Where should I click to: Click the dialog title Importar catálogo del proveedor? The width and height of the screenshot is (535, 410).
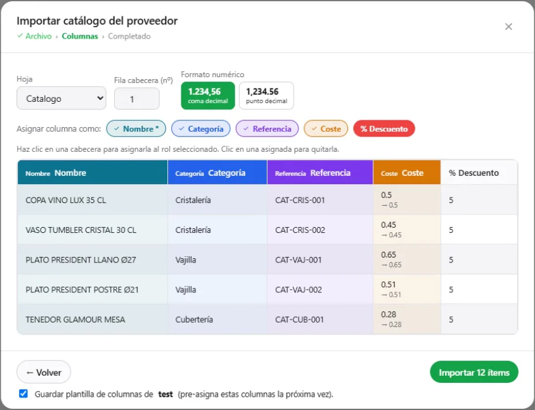click(97, 21)
